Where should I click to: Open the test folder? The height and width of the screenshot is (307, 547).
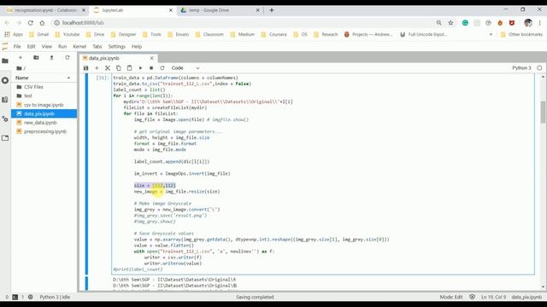[44, 96]
